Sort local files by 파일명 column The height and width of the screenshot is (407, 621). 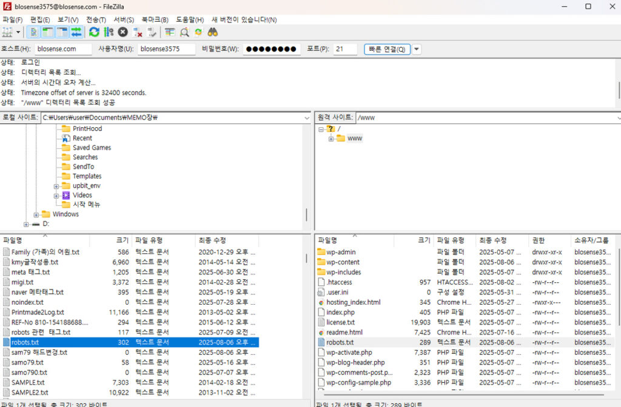click(45, 240)
